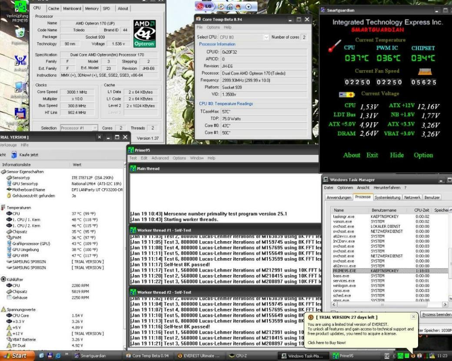Select the Spannungswerte warning icon in EVEREST
This screenshot has width=452, height=361.
coord(3,309)
